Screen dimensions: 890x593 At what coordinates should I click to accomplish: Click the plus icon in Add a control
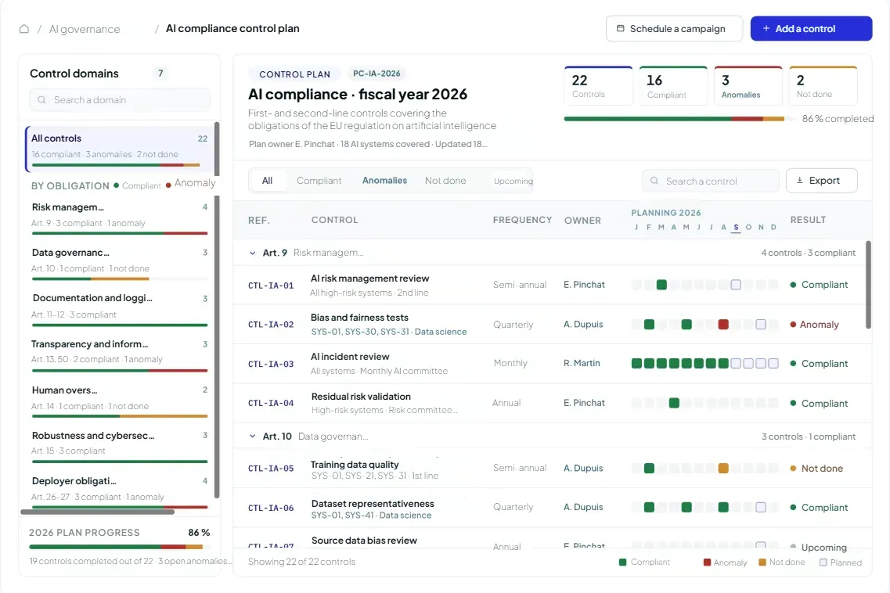766,28
